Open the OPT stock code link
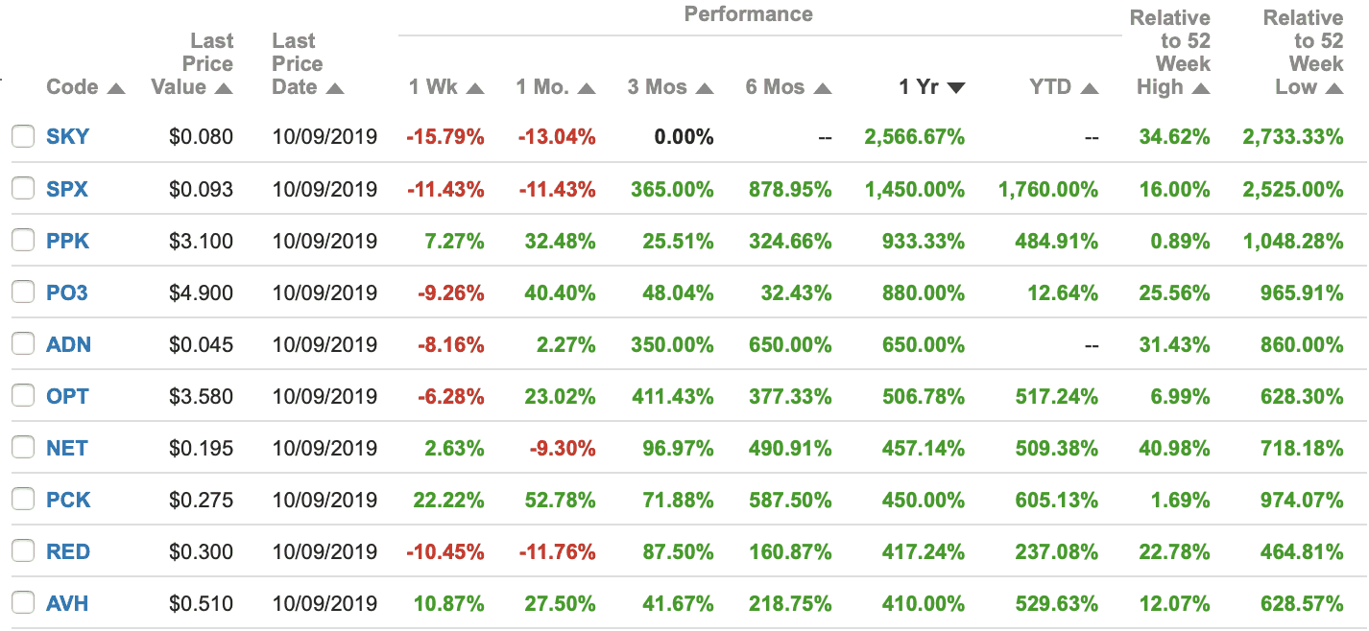The height and width of the screenshot is (631, 1369). pos(67,396)
